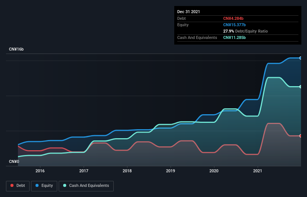Select the blue Equity endpoint marker
The image size is (307, 197).
(301, 58)
